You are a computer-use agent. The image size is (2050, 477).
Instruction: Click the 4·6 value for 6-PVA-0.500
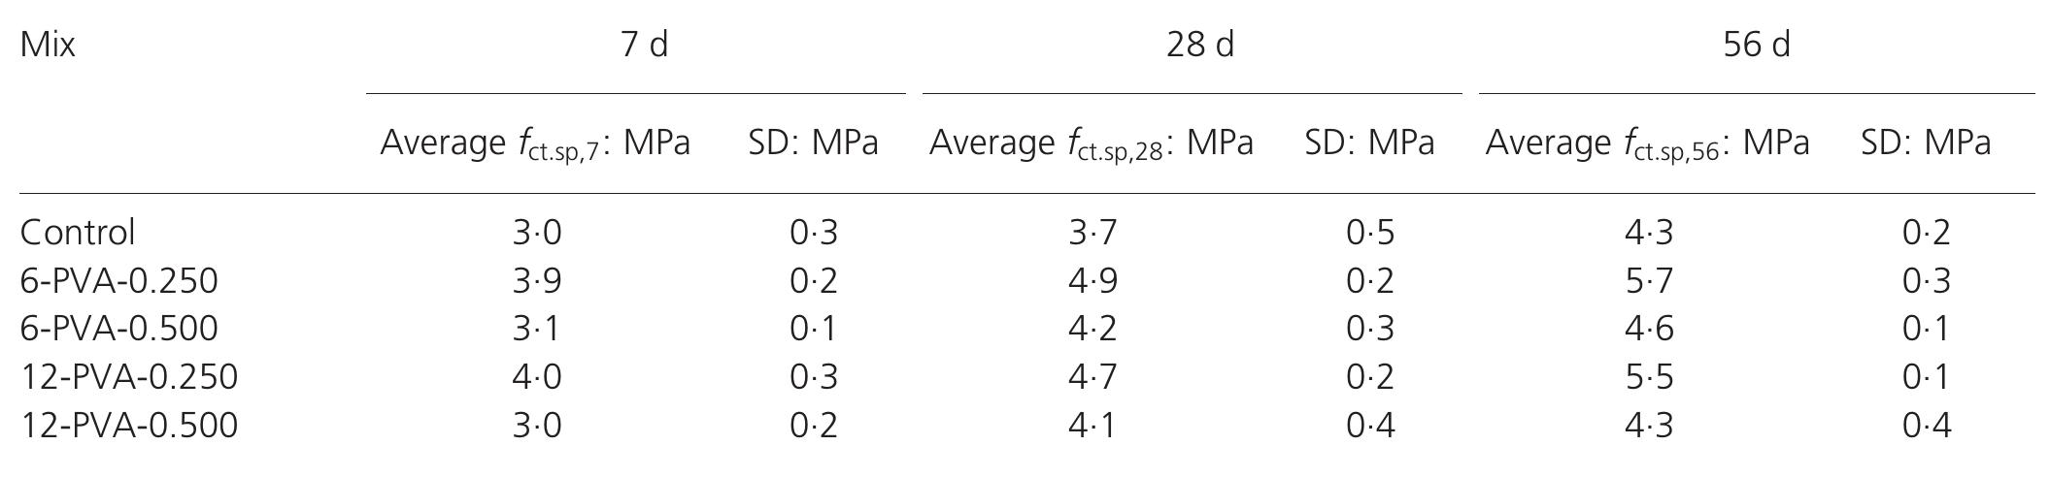1649,329
